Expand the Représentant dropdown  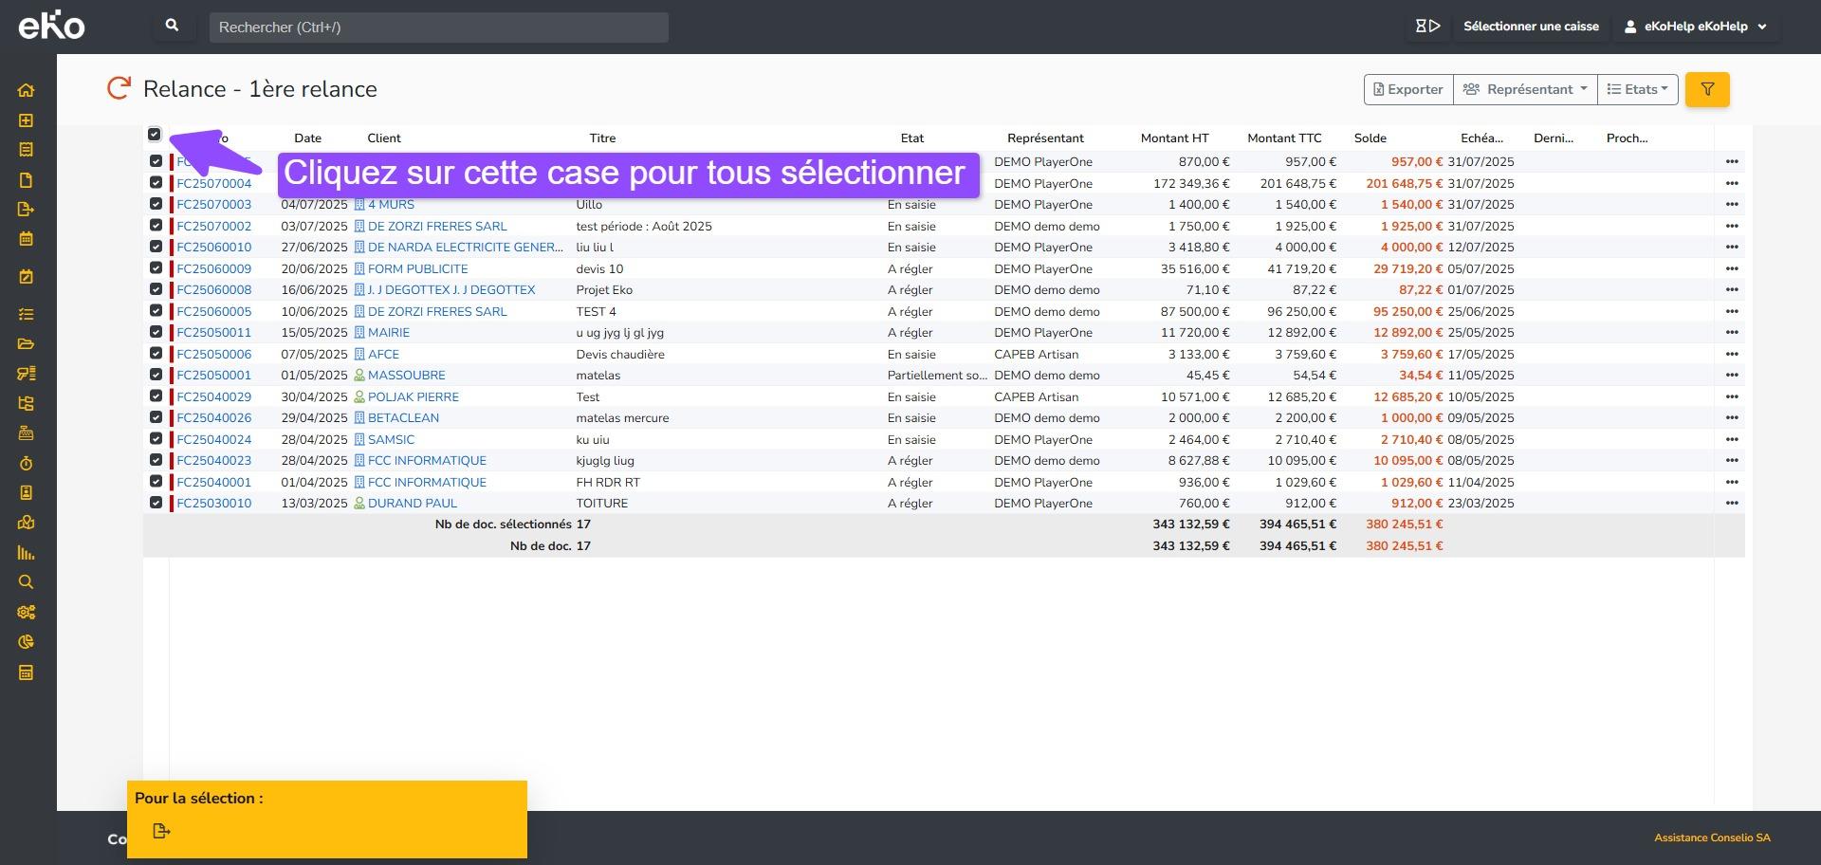pyautogui.click(x=1524, y=89)
